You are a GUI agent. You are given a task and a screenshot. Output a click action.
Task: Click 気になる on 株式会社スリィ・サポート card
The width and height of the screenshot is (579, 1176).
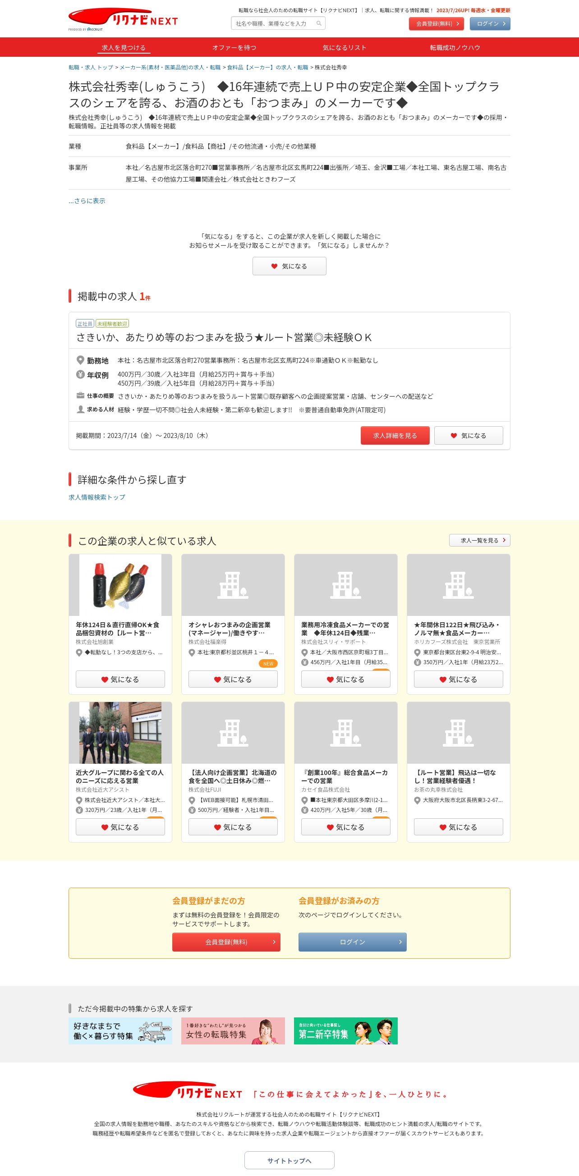pos(346,679)
